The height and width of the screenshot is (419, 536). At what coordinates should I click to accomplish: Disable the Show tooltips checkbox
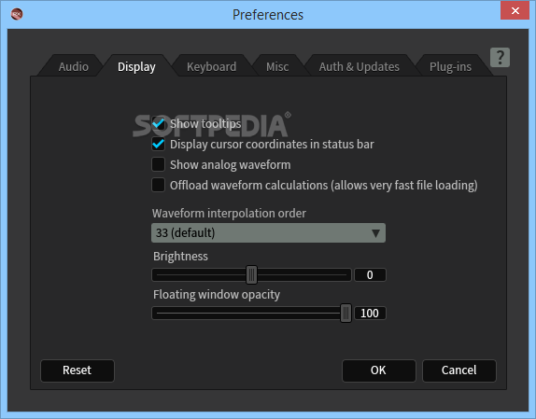[x=158, y=123]
